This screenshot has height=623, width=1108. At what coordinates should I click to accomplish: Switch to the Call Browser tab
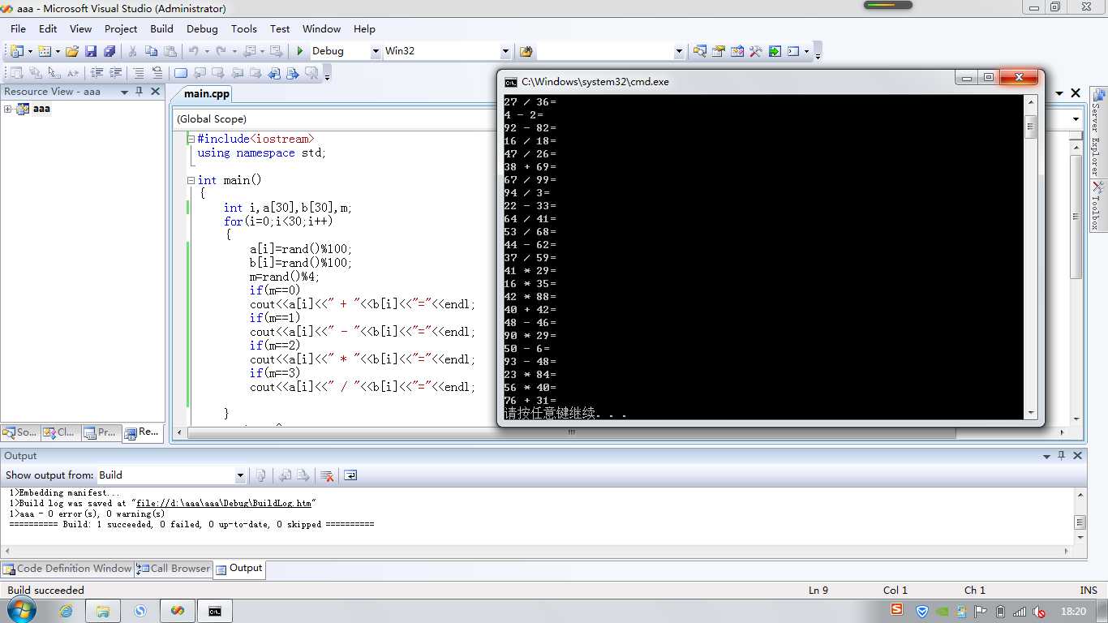point(174,569)
